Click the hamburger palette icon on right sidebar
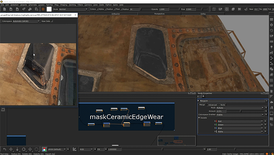 [x=271, y=19]
